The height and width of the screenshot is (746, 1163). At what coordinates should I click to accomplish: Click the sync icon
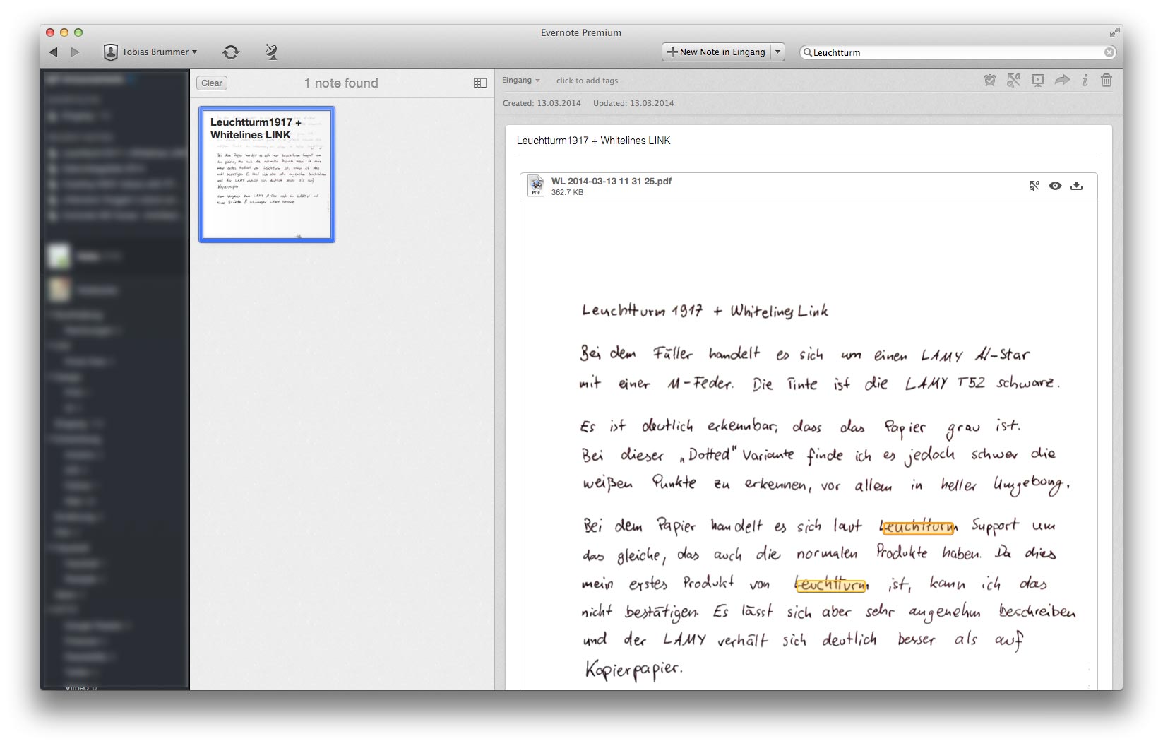click(x=231, y=52)
